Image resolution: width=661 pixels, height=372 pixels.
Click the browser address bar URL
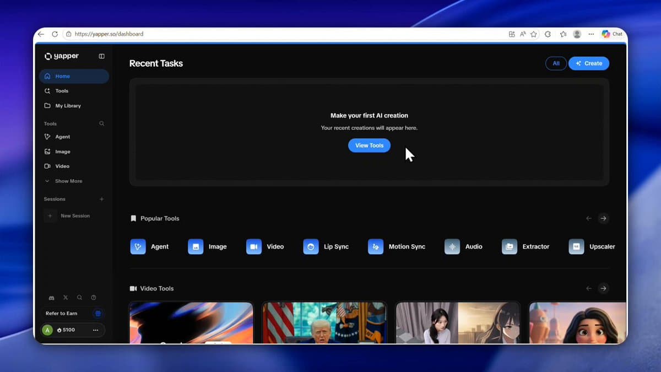[x=109, y=34]
